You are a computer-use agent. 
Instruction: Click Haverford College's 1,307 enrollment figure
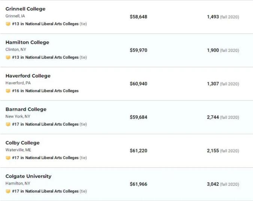[x=213, y=84]
